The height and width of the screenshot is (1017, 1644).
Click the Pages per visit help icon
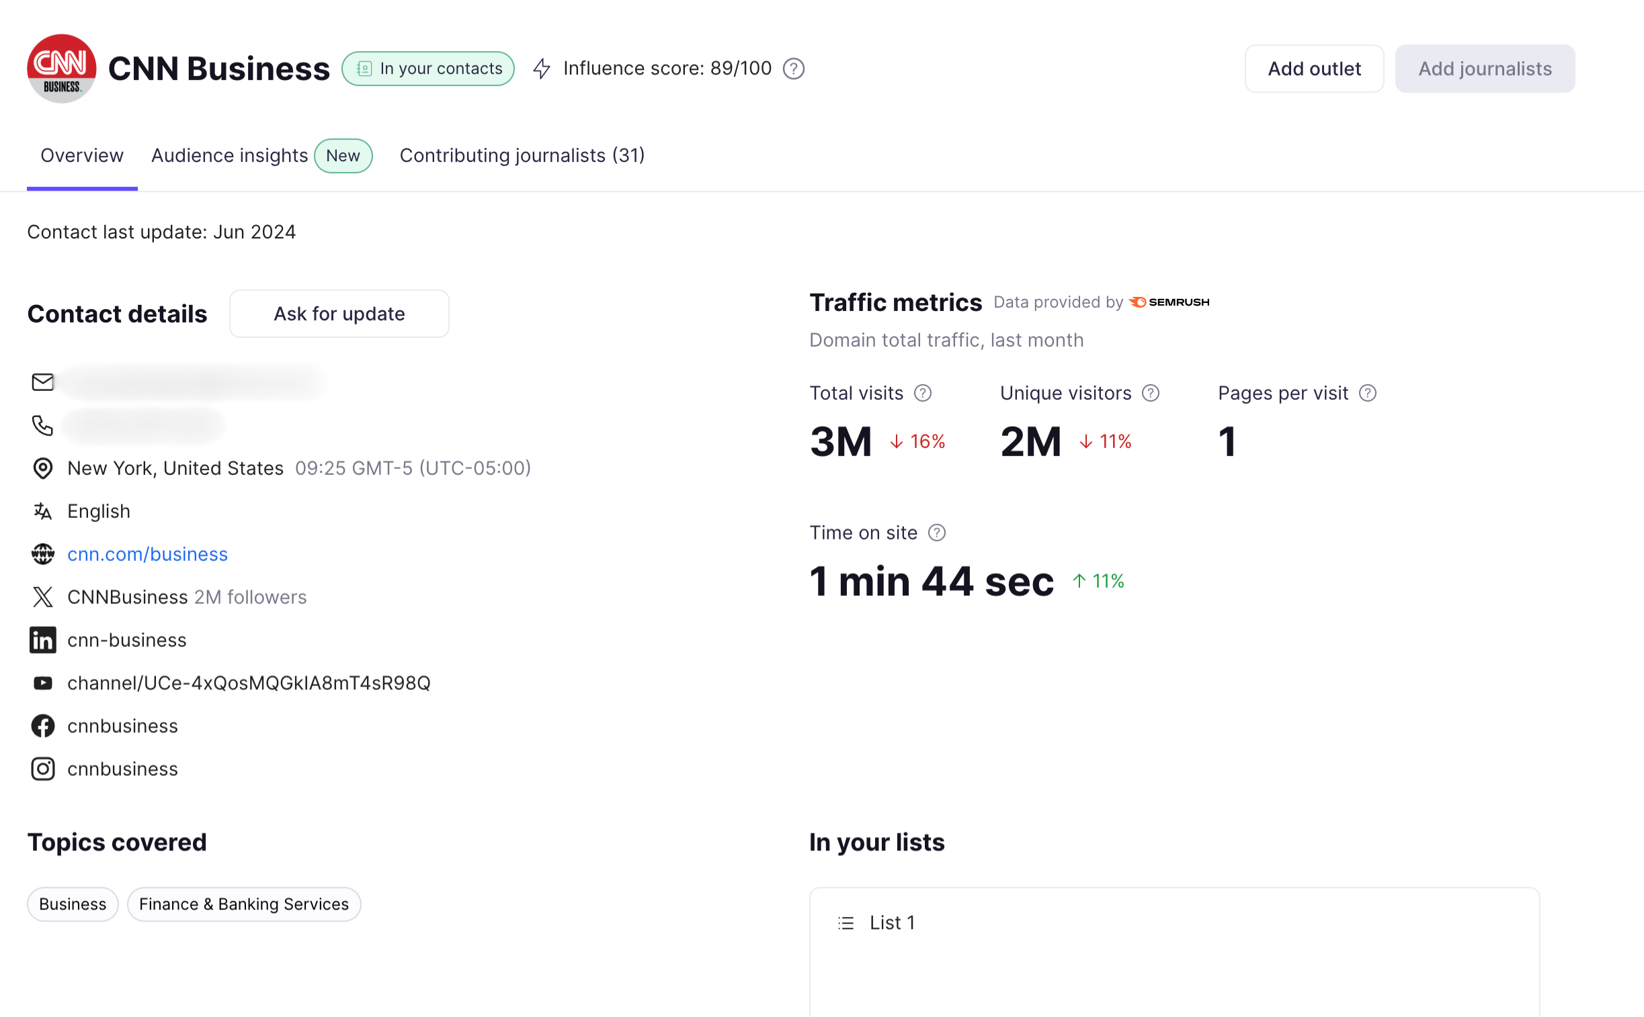[x=1367, y=393]
